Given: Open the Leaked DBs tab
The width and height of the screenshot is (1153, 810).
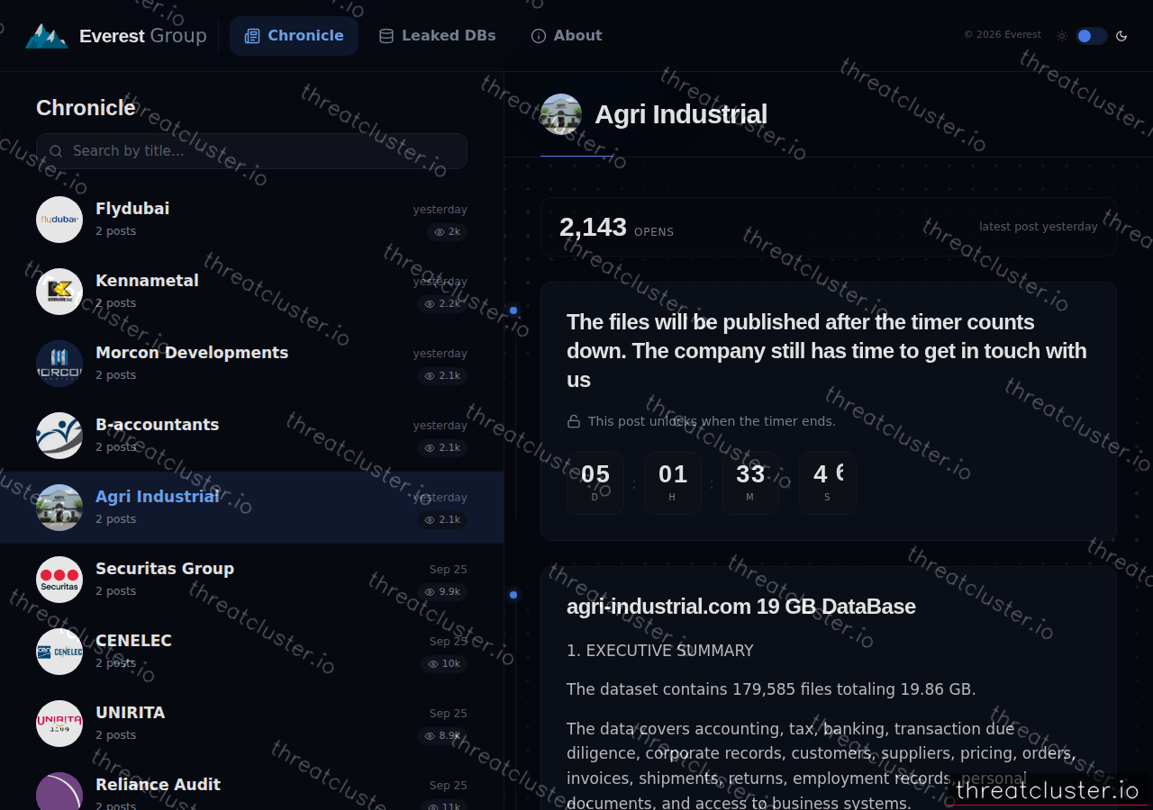Looking at the screenshot, I should click(437, 36).
